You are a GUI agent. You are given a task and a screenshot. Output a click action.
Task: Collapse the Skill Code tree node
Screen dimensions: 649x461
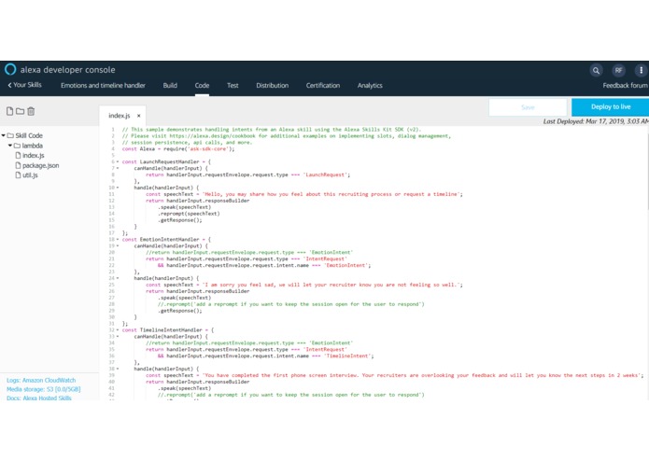[4, 135]
